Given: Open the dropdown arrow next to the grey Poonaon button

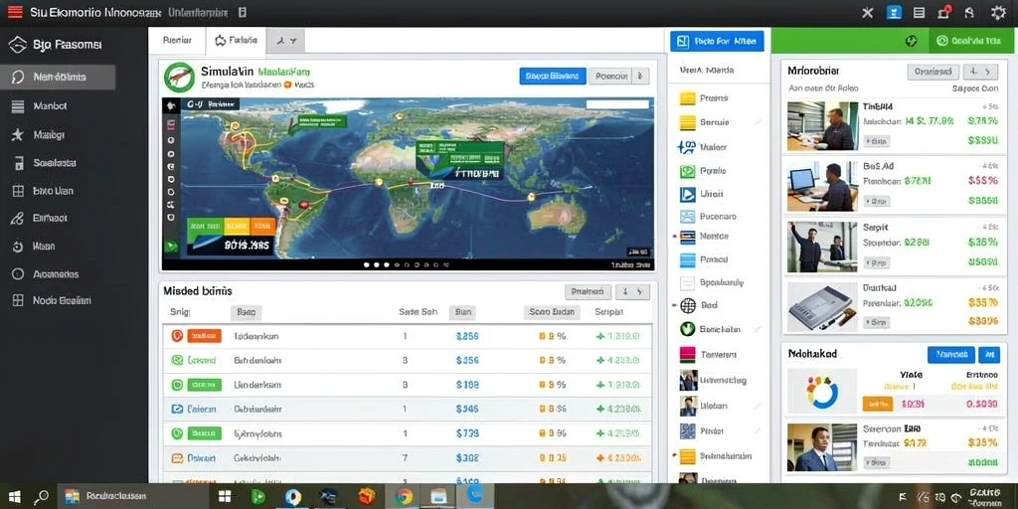Looking at the screenshot, I should [640, 76].
